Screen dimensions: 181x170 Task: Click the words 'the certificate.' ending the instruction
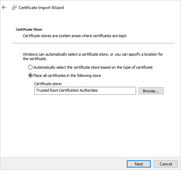35,59
